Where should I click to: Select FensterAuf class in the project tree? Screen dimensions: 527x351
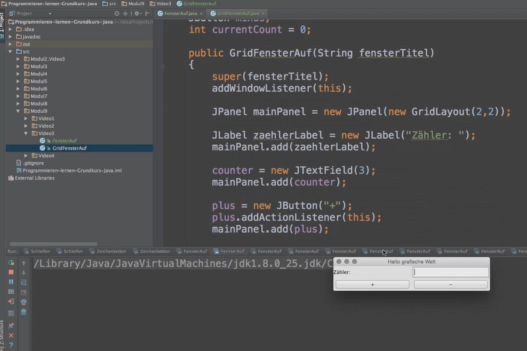(65, 141)
